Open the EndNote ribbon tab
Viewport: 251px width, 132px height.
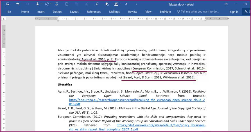click(x=165, y=12)
